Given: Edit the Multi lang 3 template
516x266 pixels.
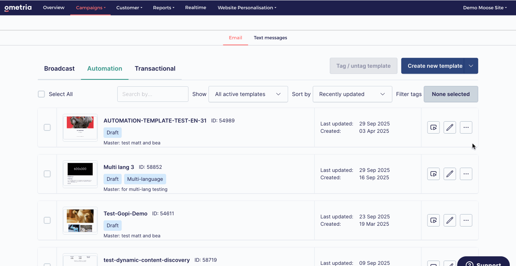Looking at the screenshot, I should tap(450, 174).
